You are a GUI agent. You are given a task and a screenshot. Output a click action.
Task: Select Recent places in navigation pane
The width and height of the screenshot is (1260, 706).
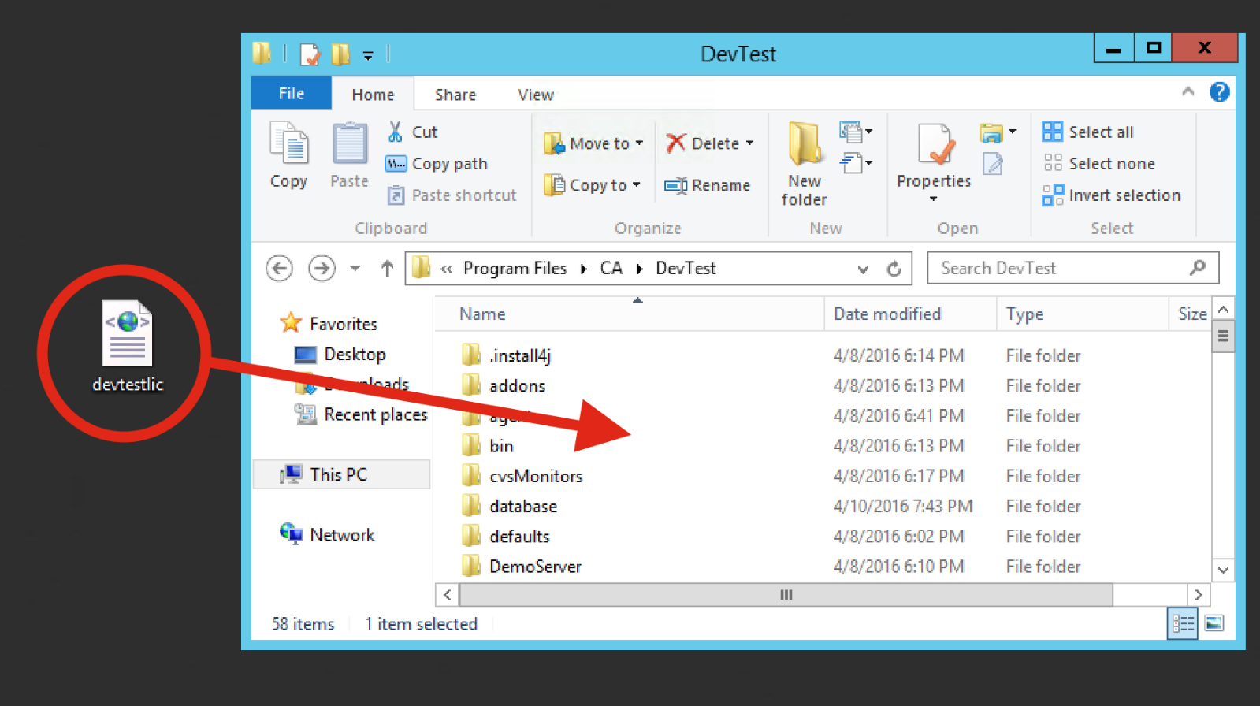click(x=361, y=414)
